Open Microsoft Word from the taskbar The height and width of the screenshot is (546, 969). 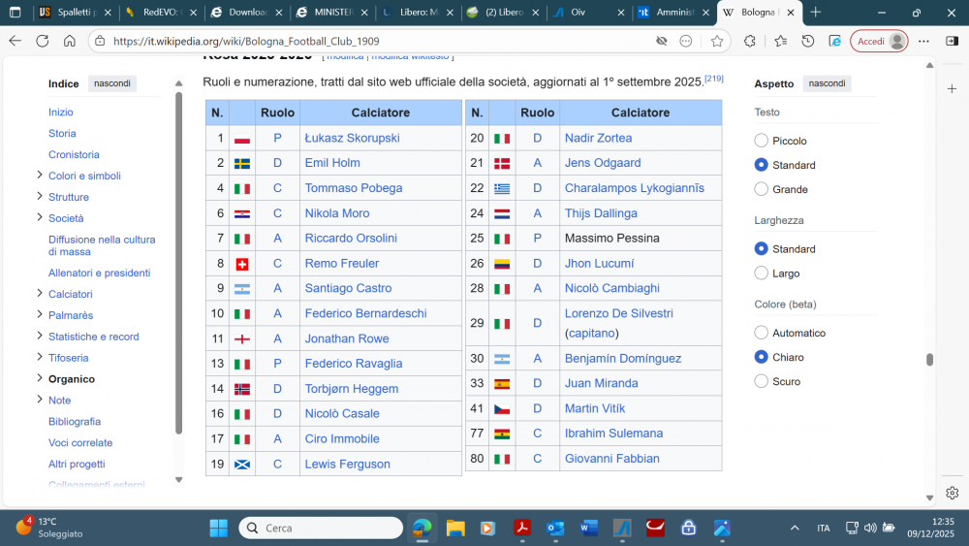pos(589,528)
